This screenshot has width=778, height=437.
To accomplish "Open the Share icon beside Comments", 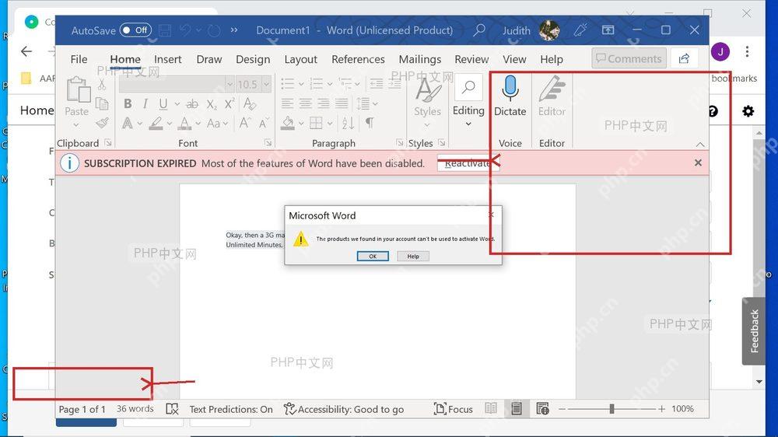I will (684, 58).
